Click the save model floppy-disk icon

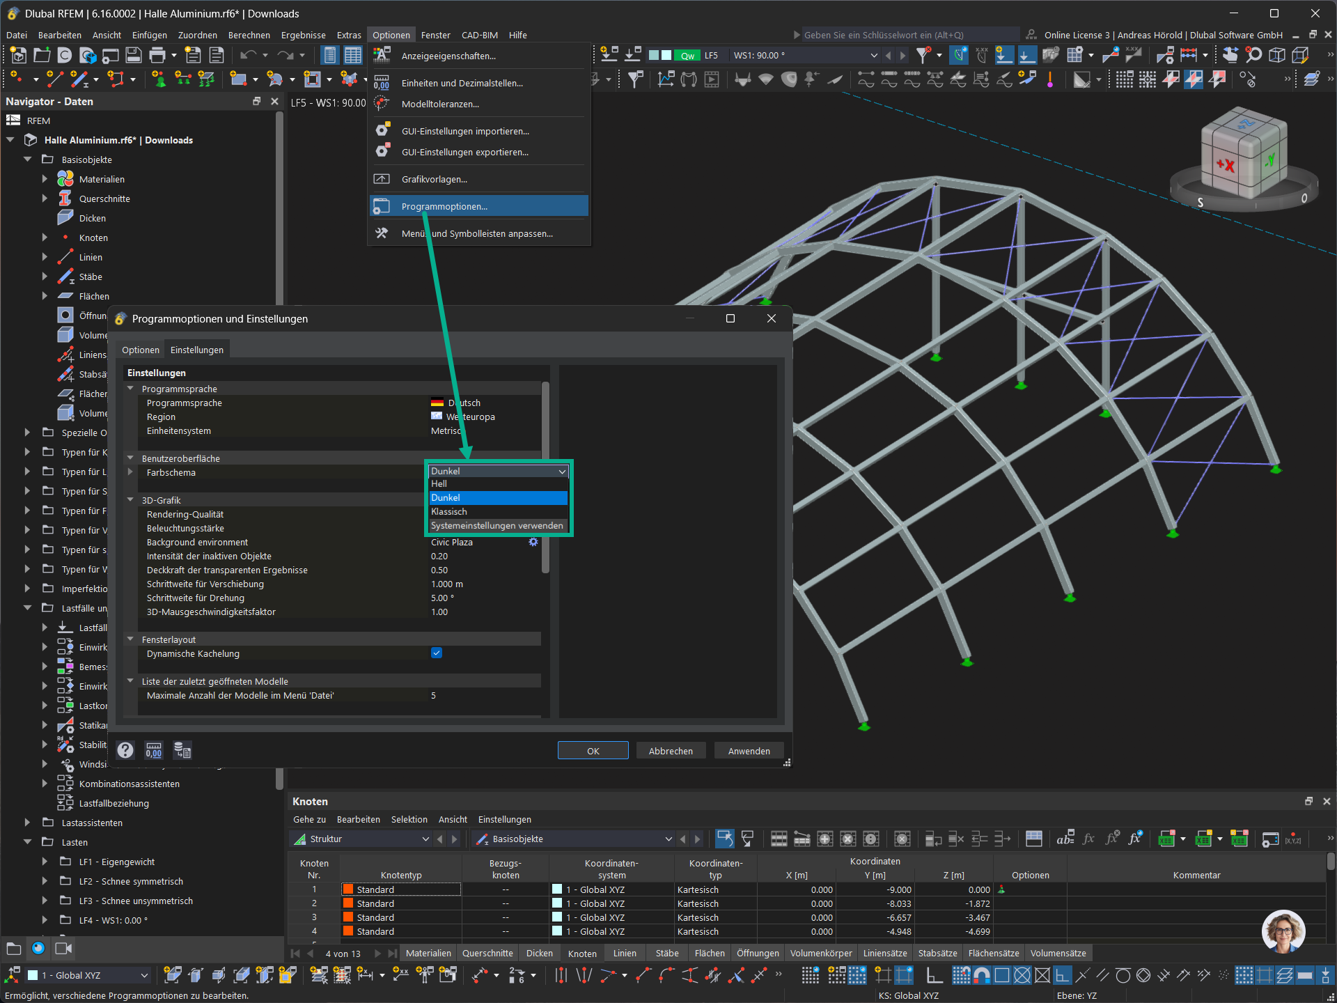(134, 55)
